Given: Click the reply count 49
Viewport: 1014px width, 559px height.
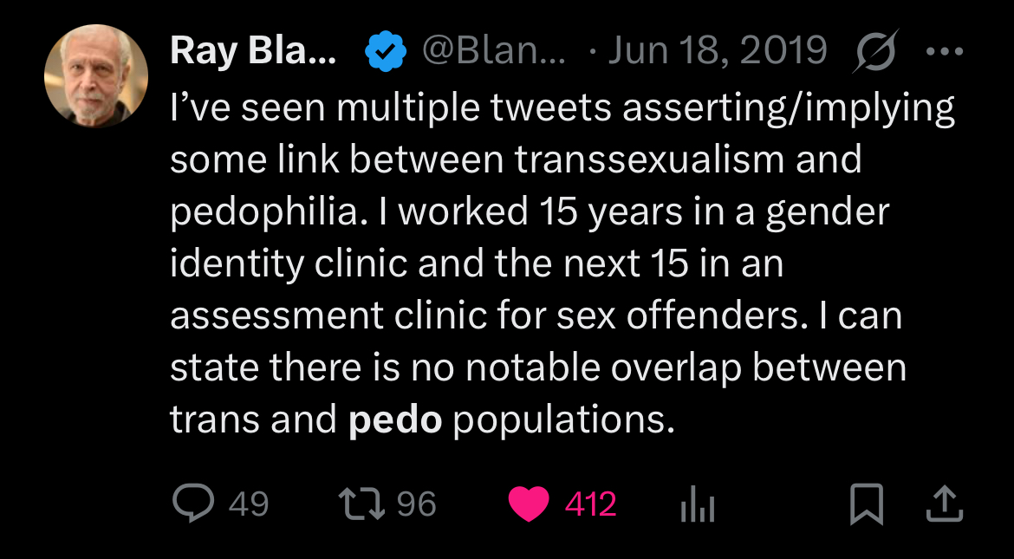Looking at the screenshot, I should pos(249,504).
